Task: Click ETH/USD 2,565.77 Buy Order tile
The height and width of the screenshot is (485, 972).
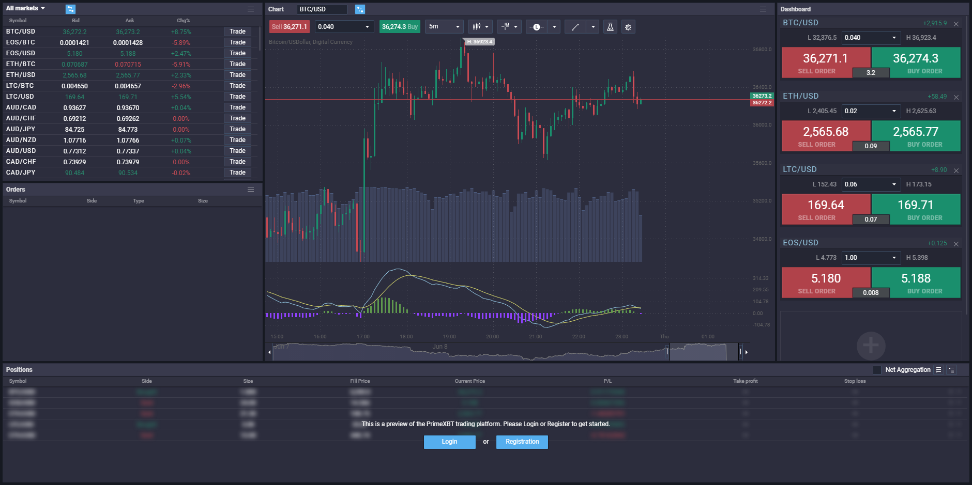Action: pyautogui.click(x=916, y=136)
